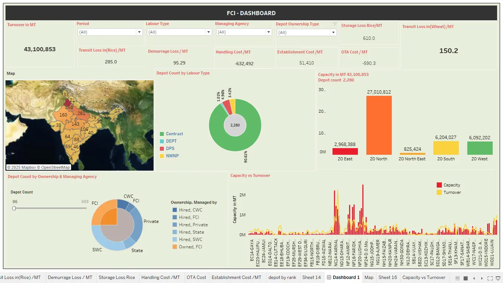The image size is (503, 283).
Task: Click Hired, FCI legend swatch
Action: click(175, 217)
